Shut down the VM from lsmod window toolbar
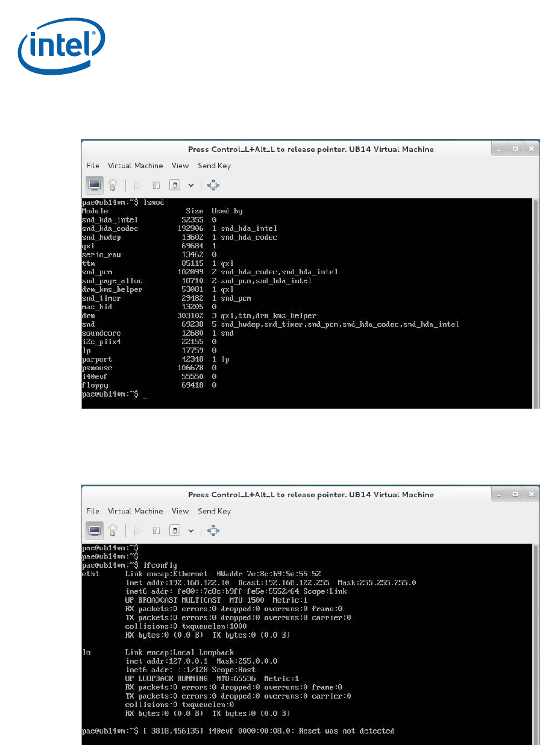 click(x=174, y=185)
